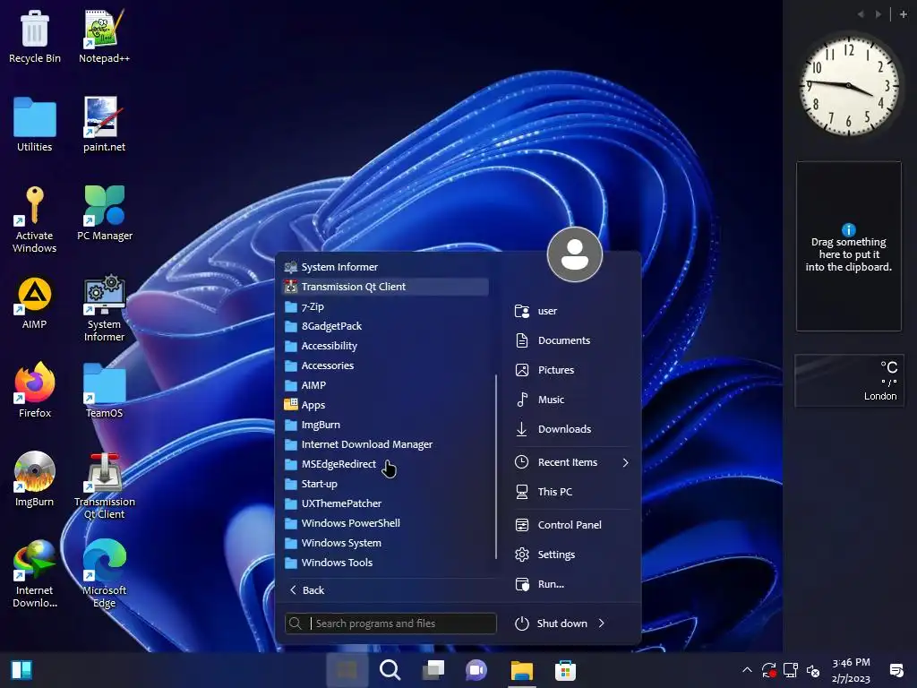
Task: Open the Utilities desktop folder
Action: [x=35, y=125]
